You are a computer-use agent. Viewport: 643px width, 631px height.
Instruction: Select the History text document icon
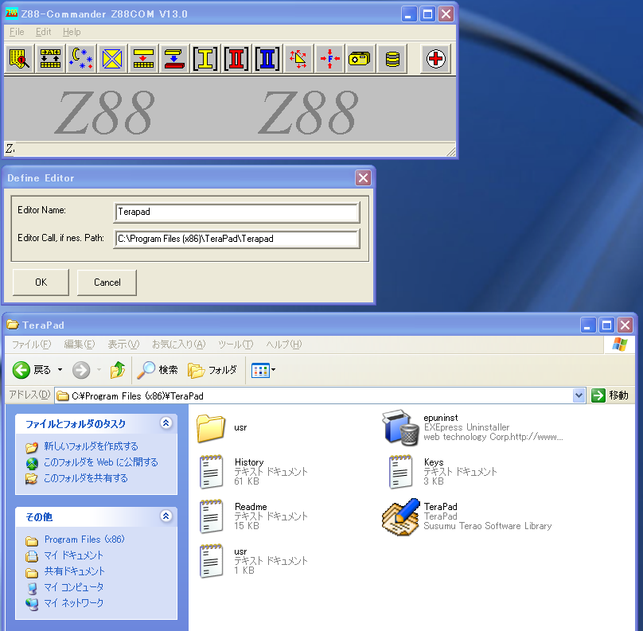211,472
